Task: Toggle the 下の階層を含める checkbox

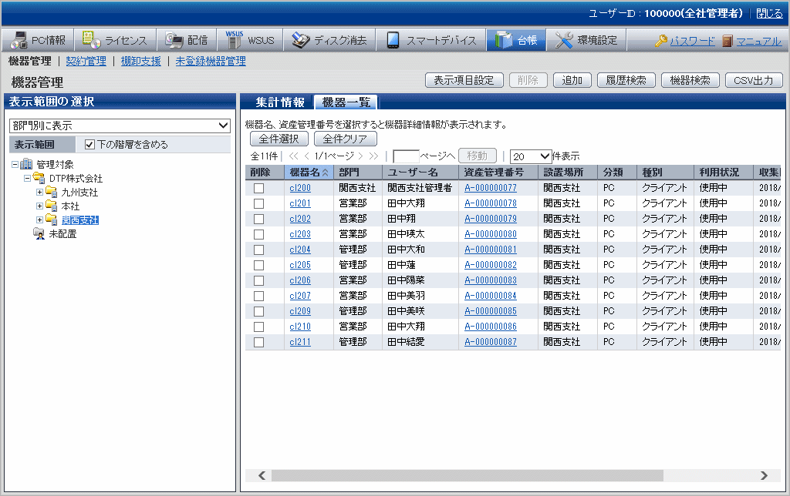Action: click(x=89, y=144)
